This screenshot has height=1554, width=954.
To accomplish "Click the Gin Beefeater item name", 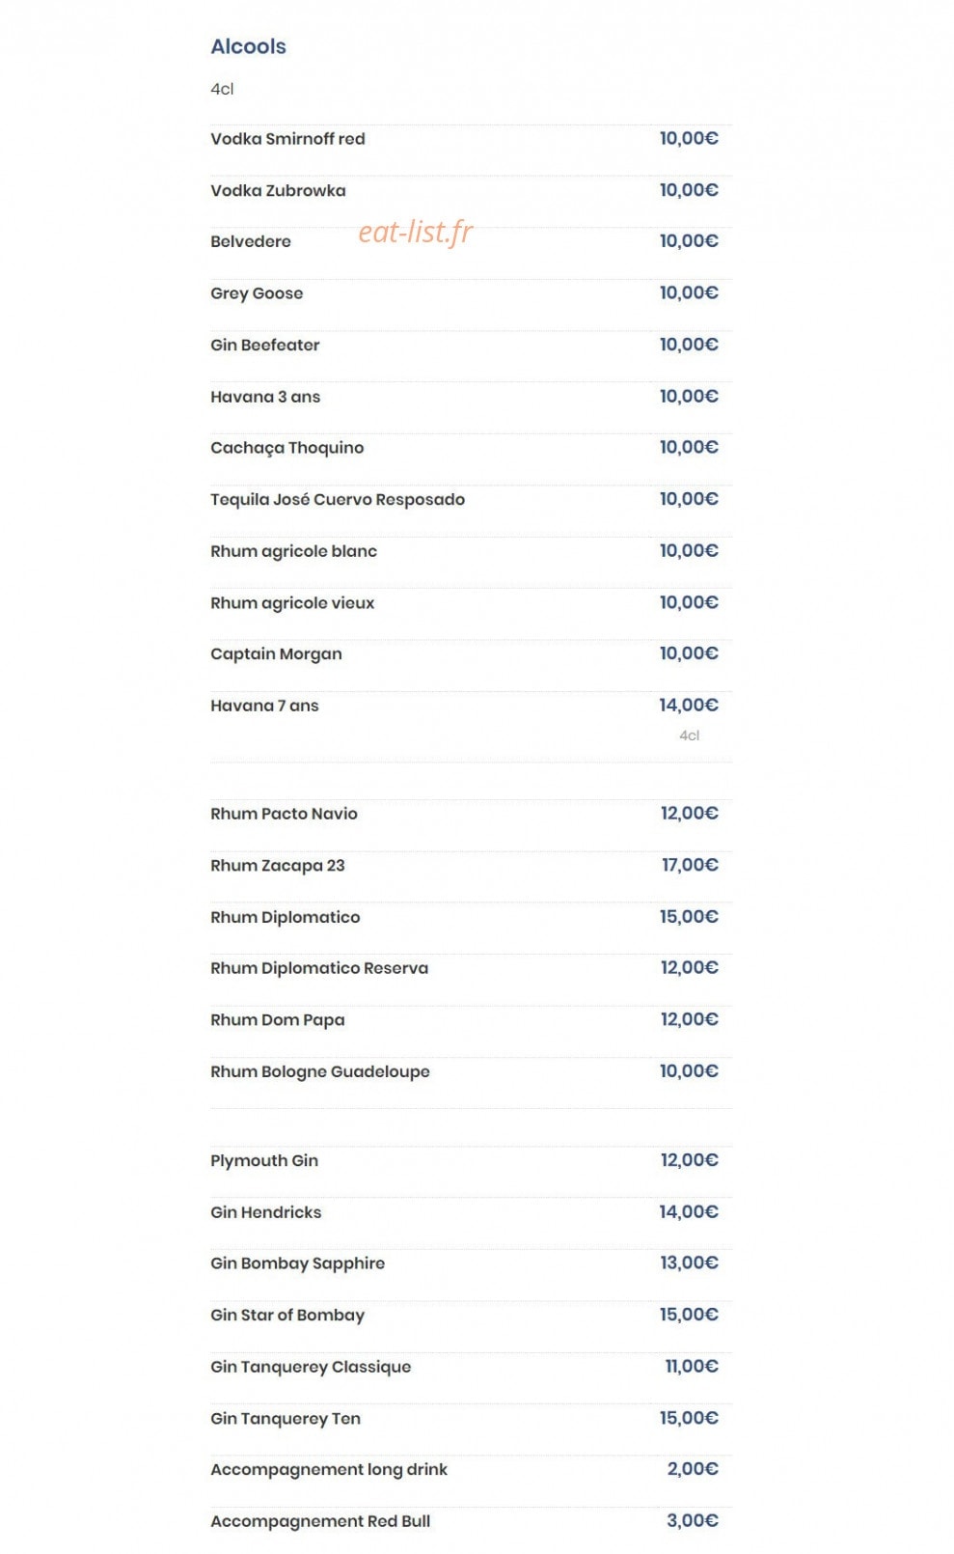I will coord(264,345).
